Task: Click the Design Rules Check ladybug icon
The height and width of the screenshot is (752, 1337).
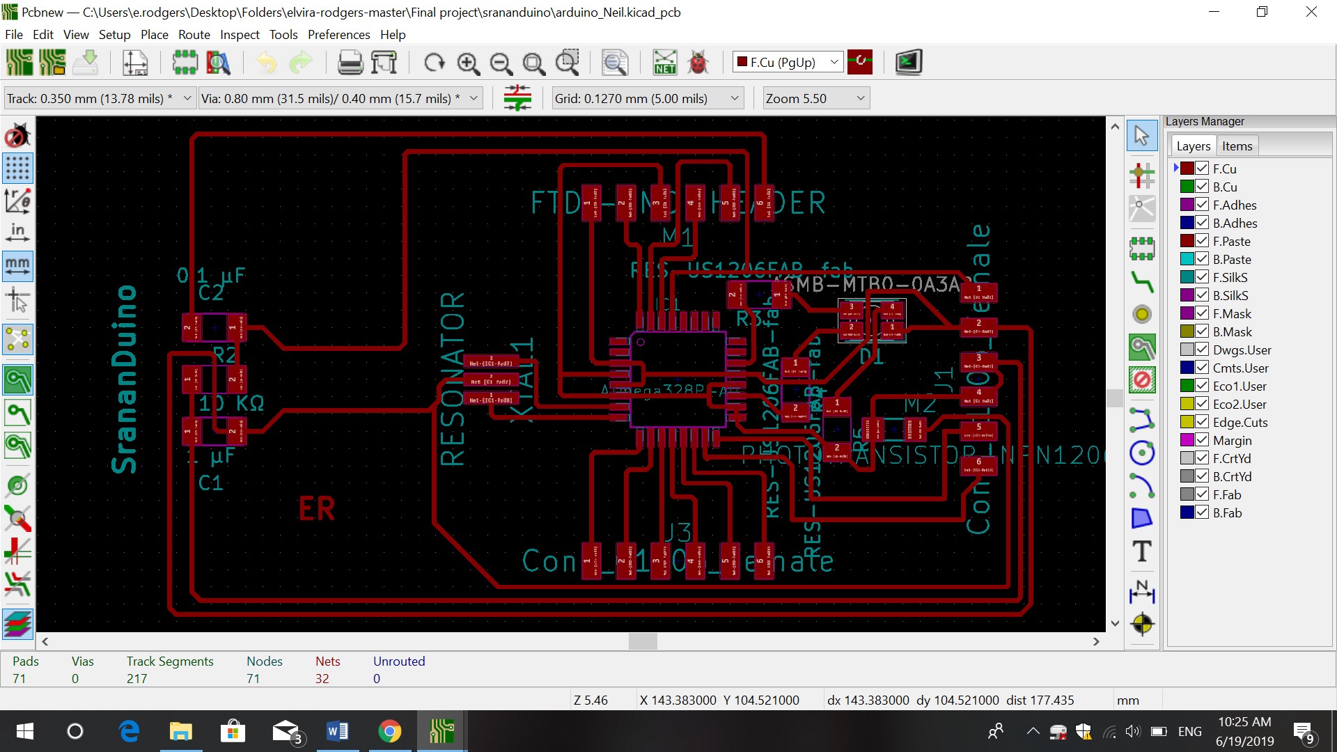Action: click(698, 63)
